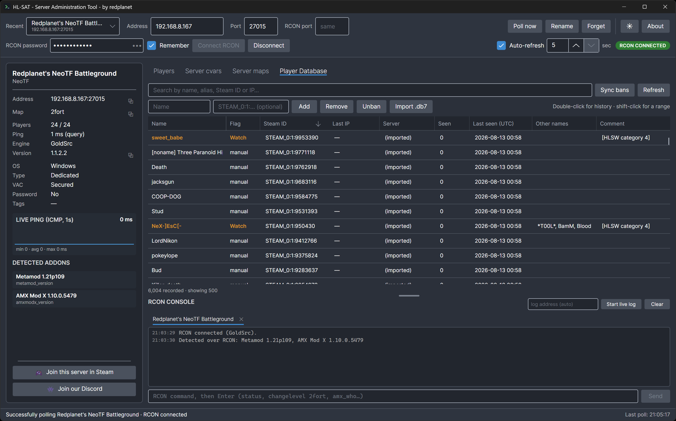
Task: Click Join this server in Steam
Action: click(74, 372)
